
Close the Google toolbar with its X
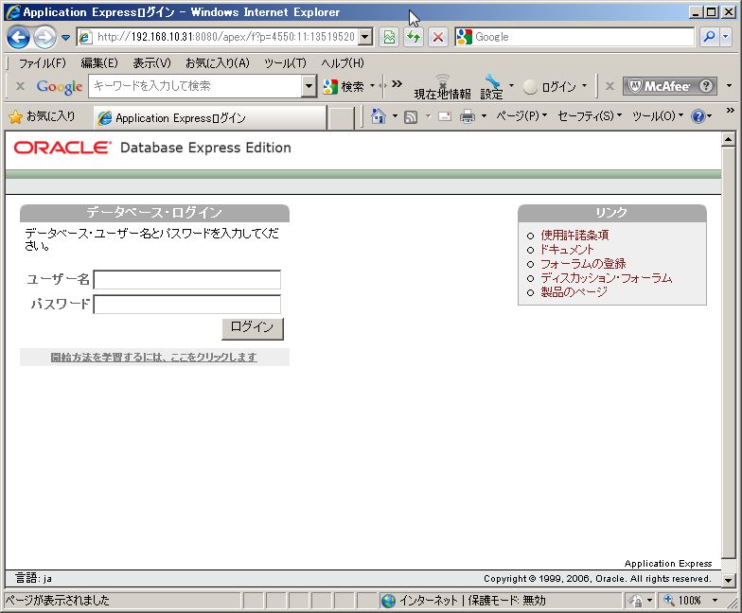21,86
